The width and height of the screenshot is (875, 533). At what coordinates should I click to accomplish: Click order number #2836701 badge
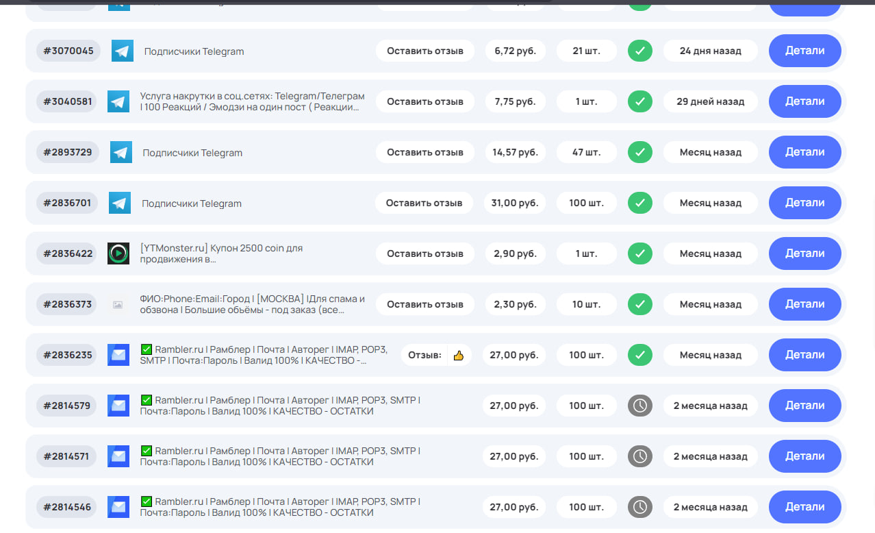[x=67, y=203]
